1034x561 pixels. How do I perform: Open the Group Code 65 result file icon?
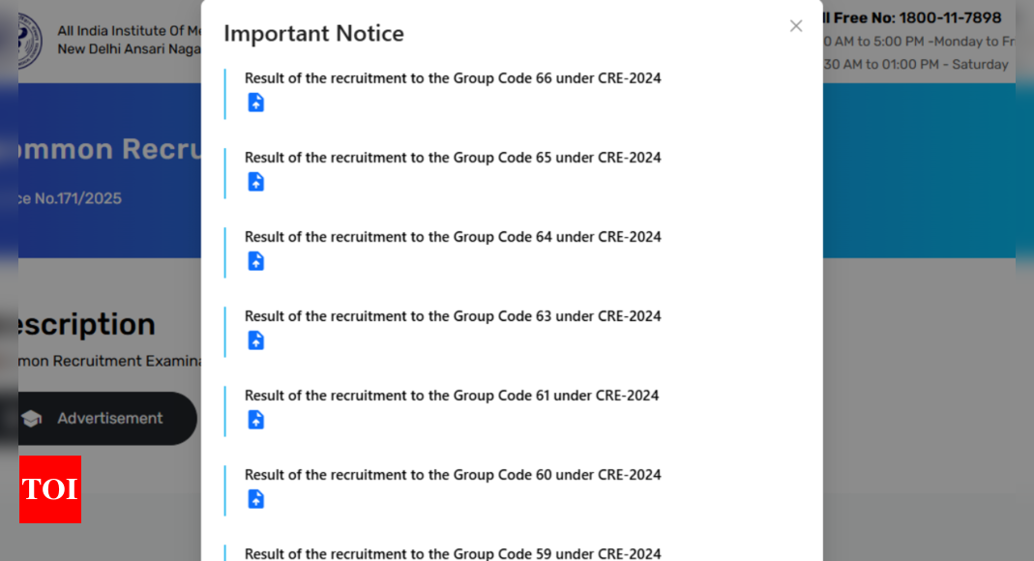click(x=256, y=181)
